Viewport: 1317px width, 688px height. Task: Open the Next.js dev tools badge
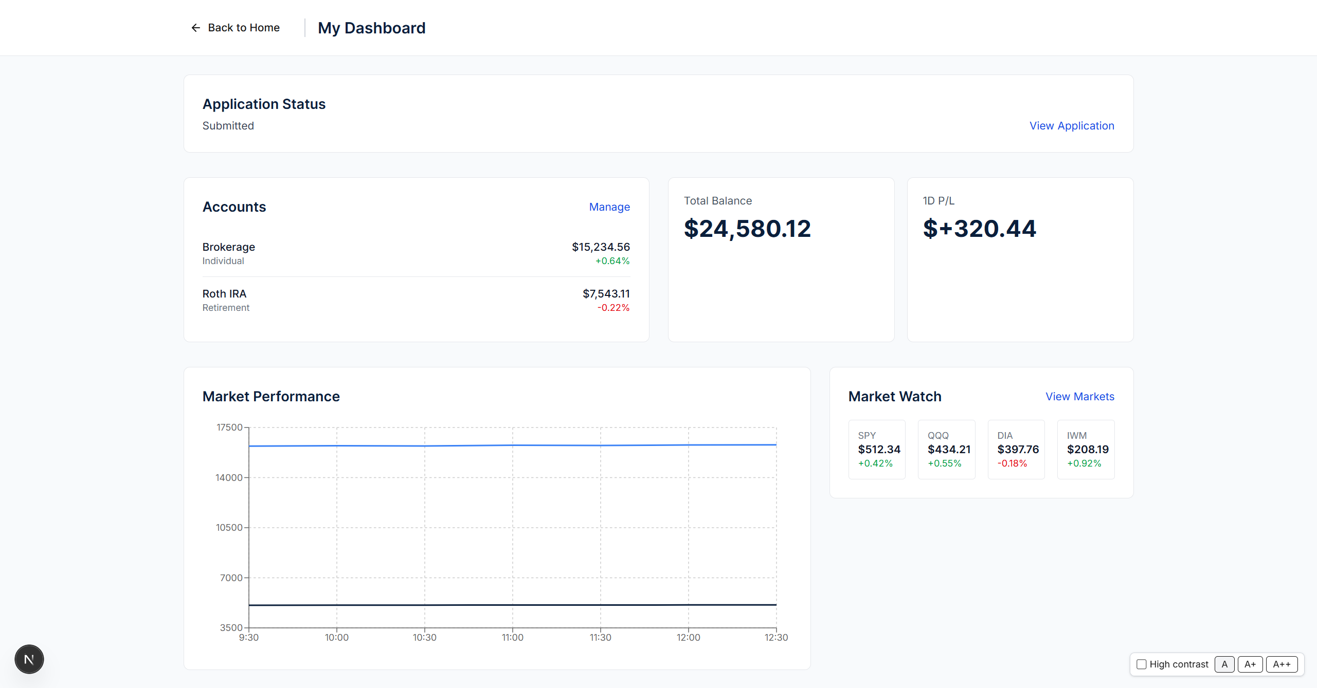tap(29, 659)
